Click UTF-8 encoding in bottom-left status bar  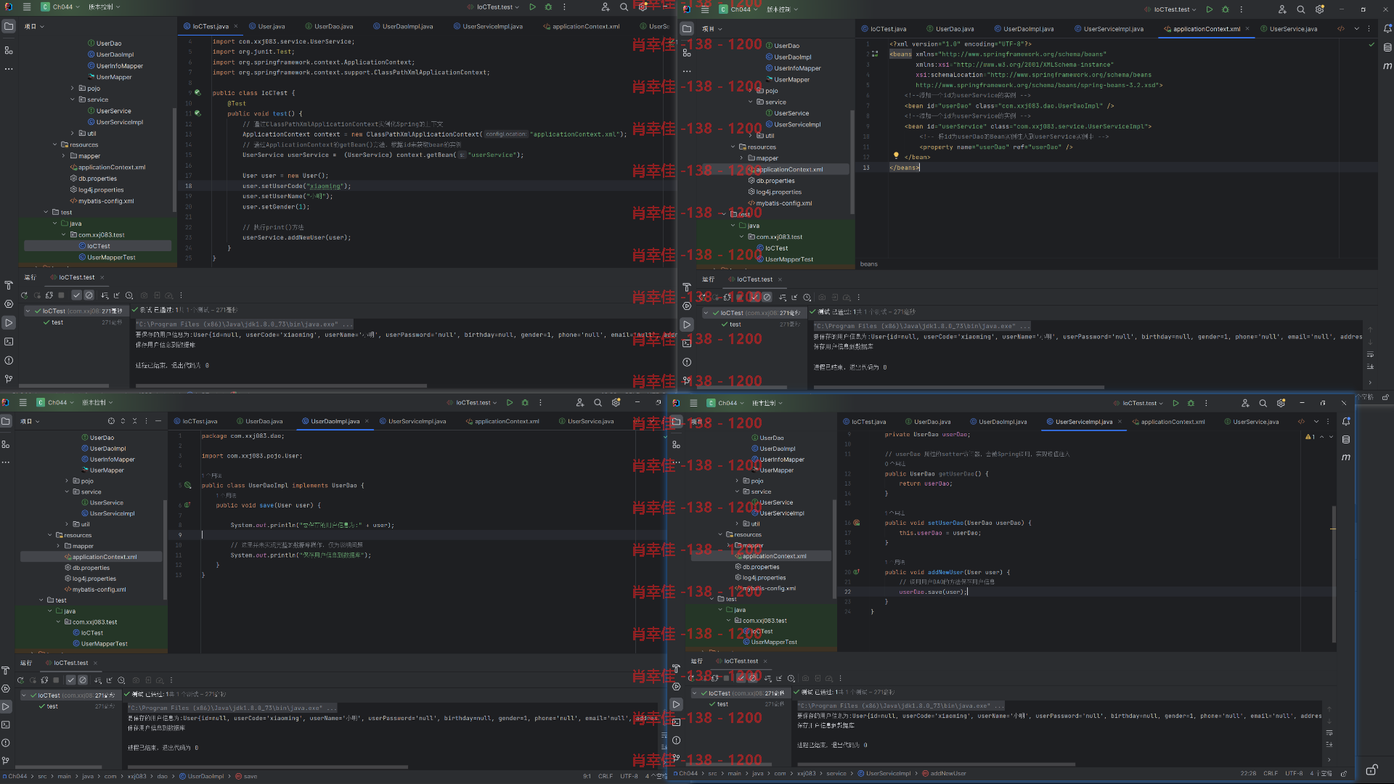pos(629,776)
